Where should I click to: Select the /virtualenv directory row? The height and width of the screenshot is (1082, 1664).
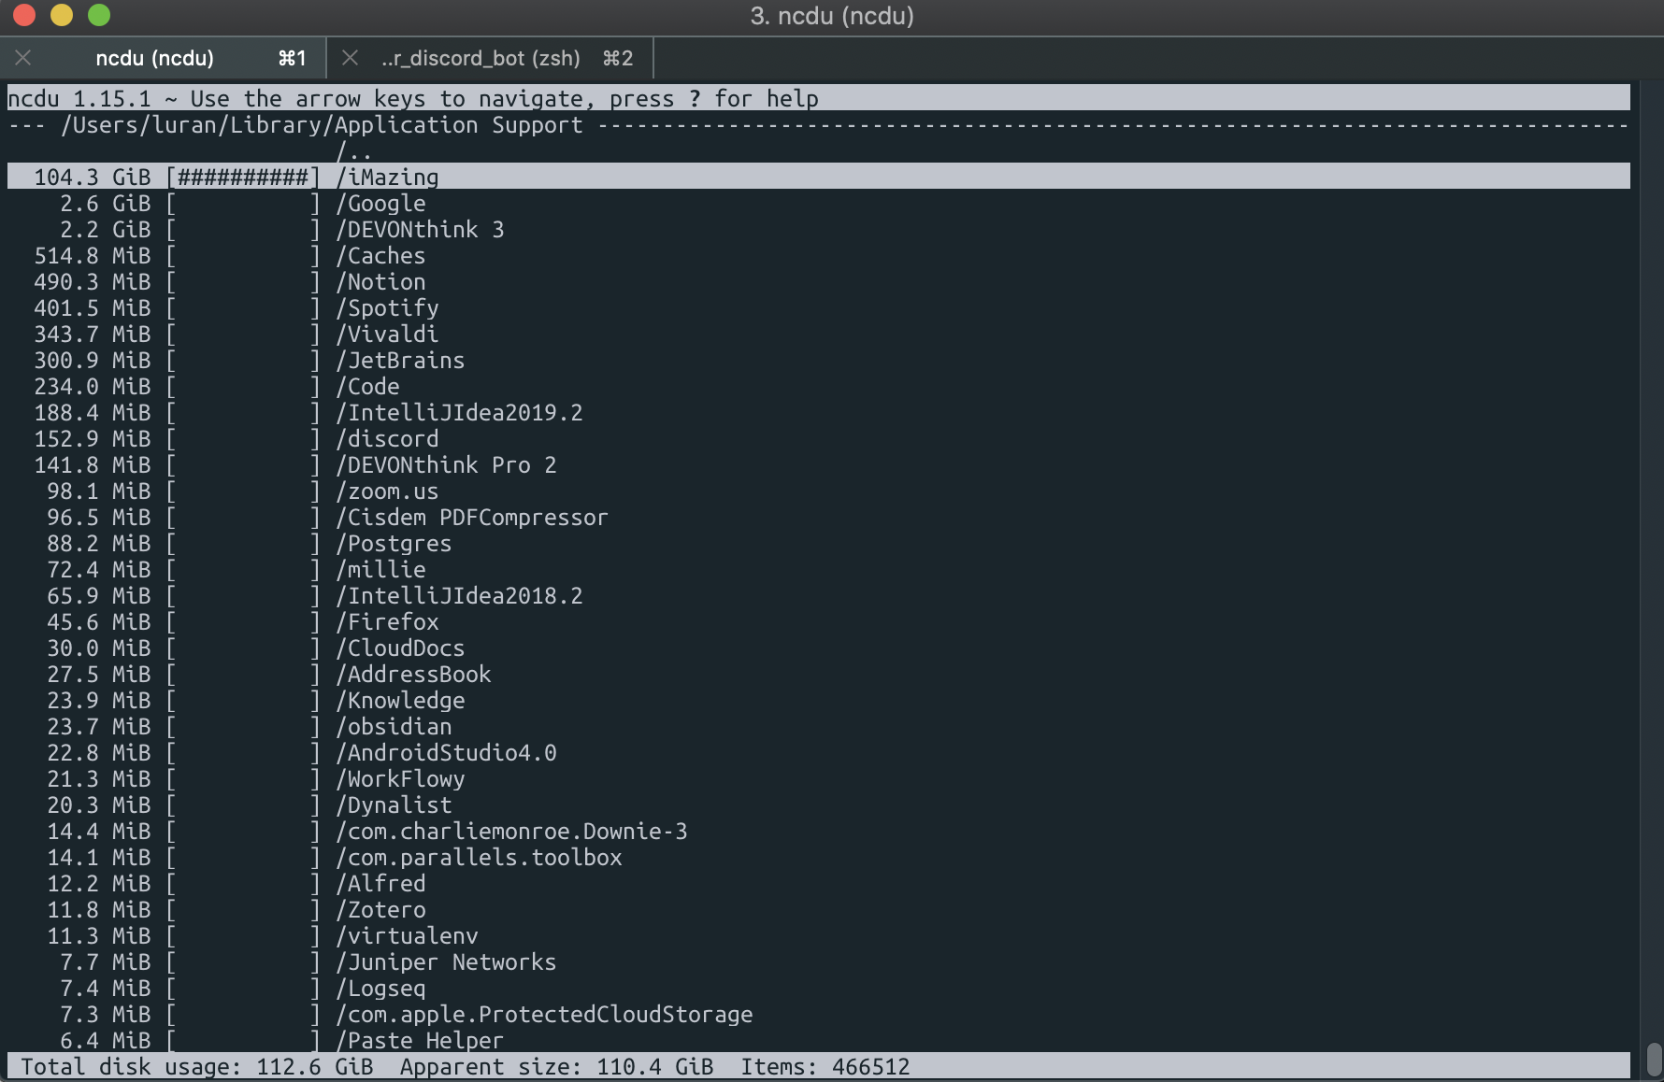coord(819,935)
